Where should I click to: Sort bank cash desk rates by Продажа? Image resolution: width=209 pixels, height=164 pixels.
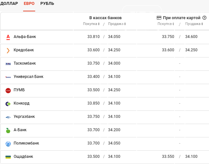117,24
